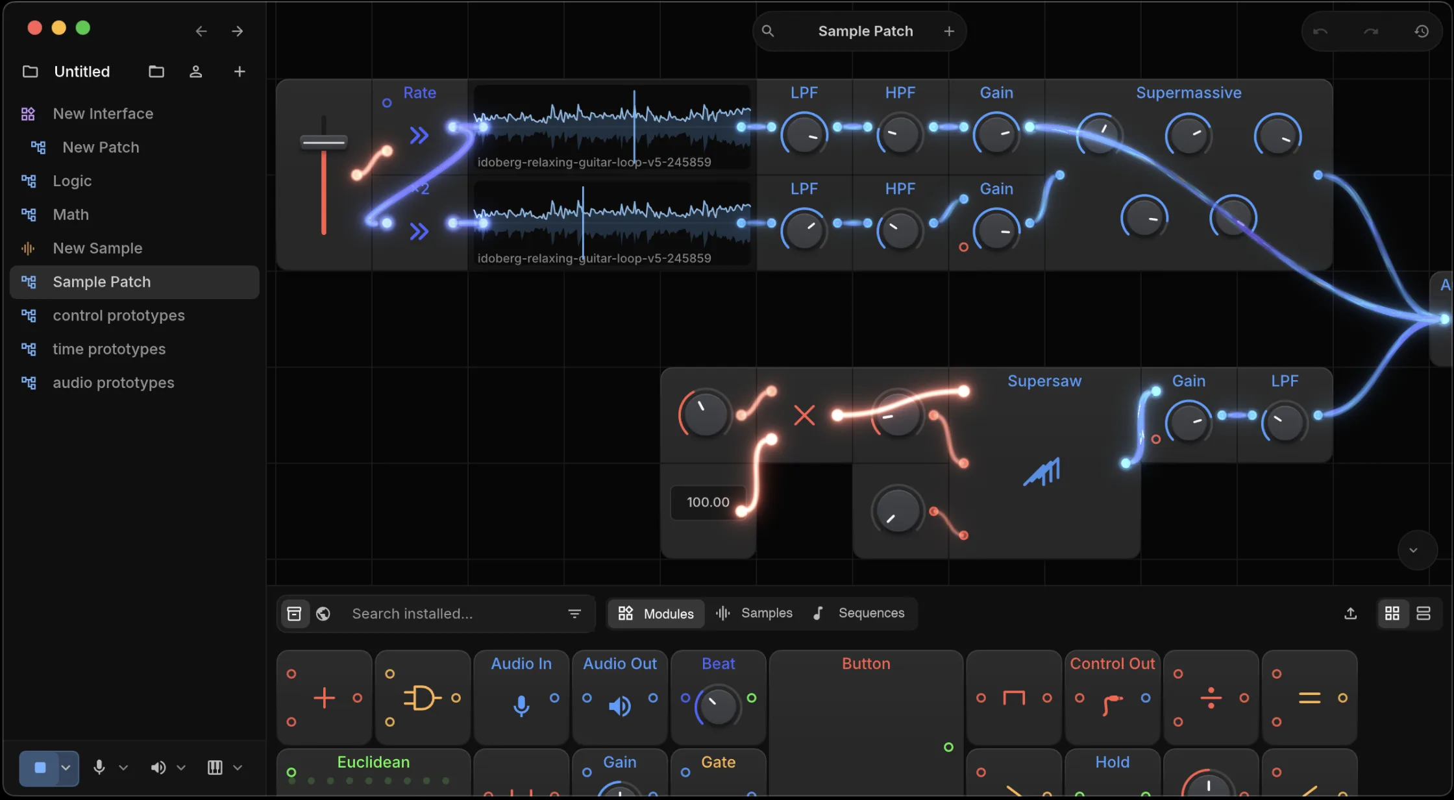Click the Untitled project name
1454x800 pixels.
(x=82, y=71)
